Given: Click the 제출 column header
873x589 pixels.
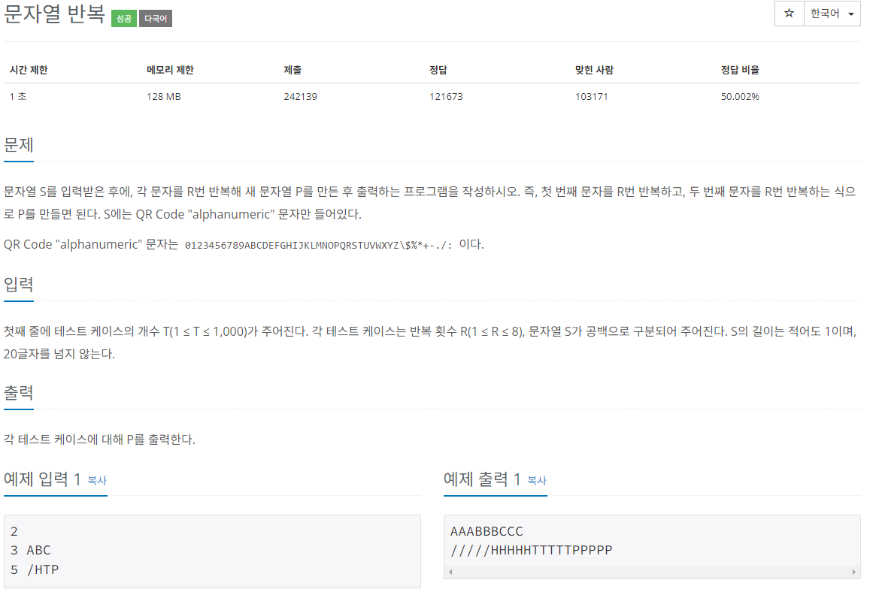Looking at the screenshot, I should [293, 70].
